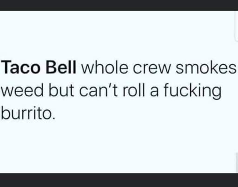Select the word whole
Viewport: 238px width, 187px height.
pyautogui.click(x=105, y=67)
